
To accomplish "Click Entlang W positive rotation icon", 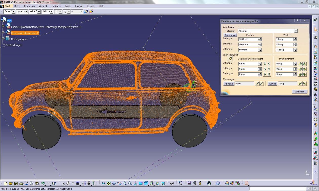I will pos(304,74).
